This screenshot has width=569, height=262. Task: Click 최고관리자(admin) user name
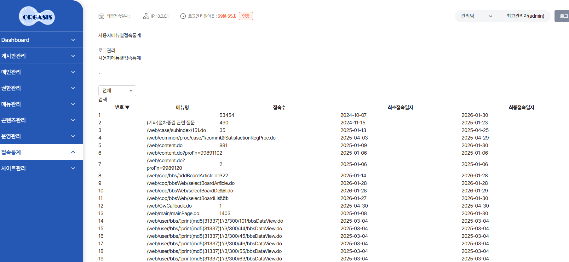tap(525, 16)
